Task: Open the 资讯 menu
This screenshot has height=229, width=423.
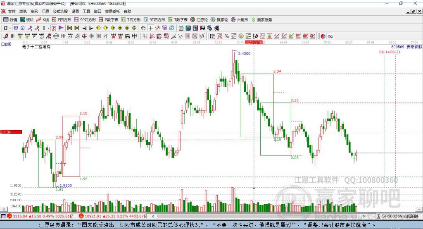Action: coord(34,11)
